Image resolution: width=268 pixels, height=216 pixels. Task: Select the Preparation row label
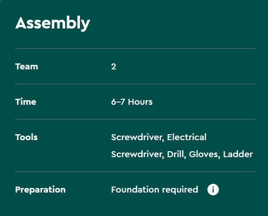click(40, 190)
